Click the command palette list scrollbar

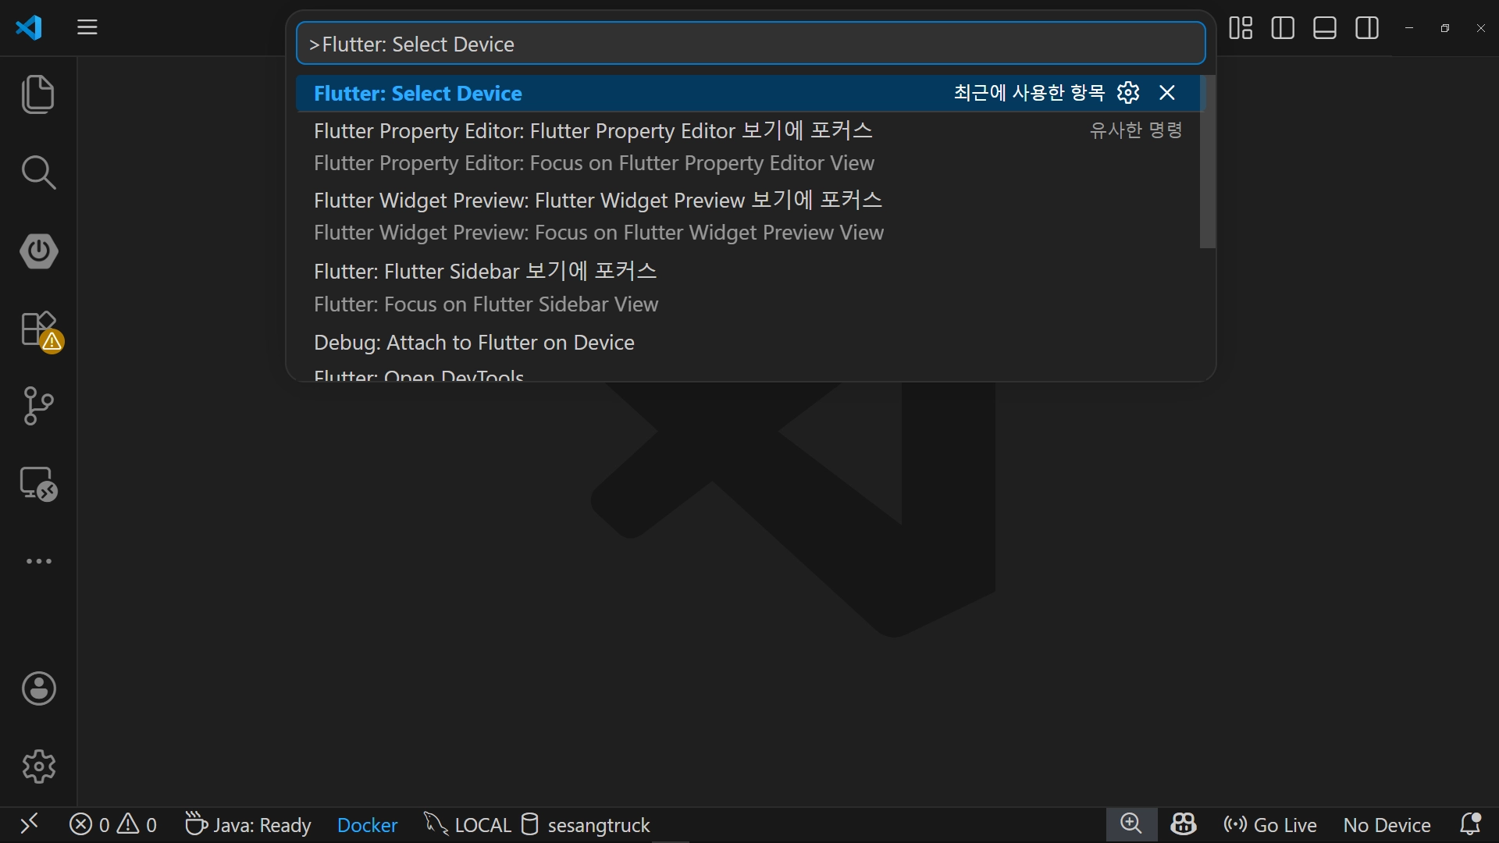click(x=1207, y=162)
